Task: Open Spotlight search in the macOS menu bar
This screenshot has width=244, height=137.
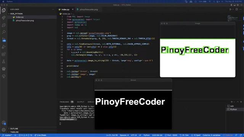Action: [214, 2]
